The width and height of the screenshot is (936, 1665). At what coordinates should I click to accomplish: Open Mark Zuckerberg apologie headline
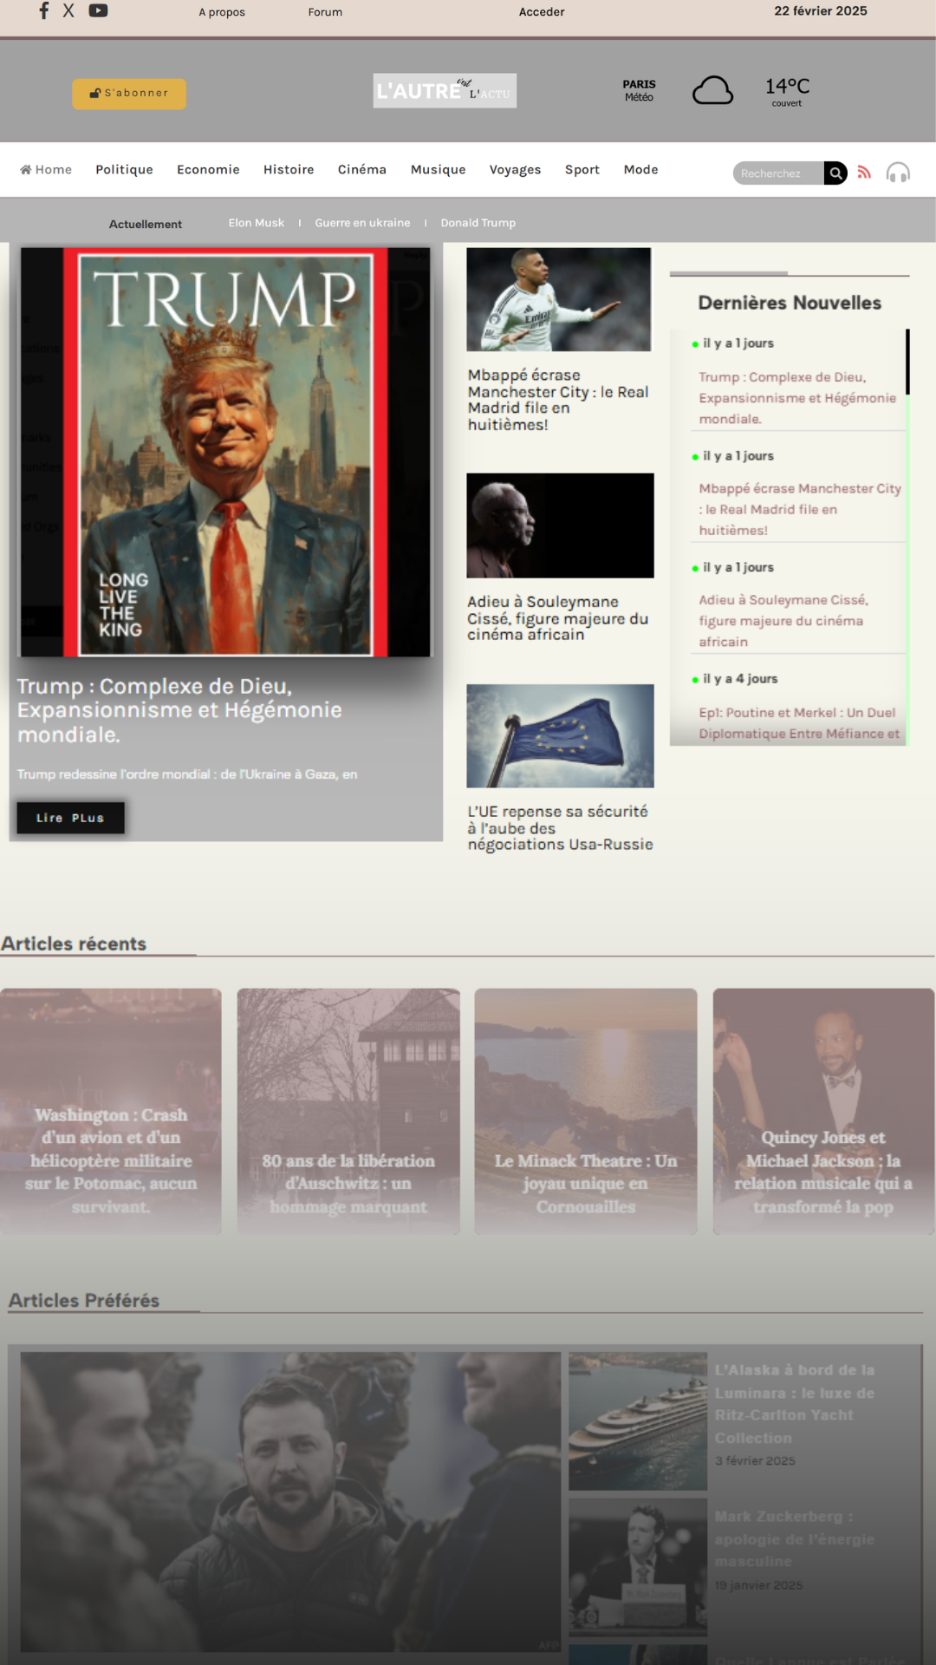pos(795,1539)
